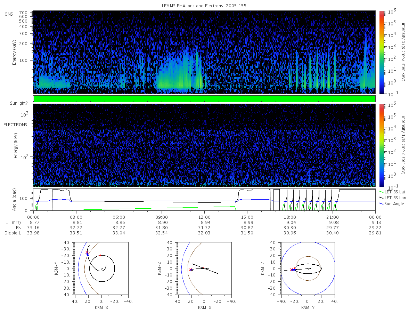
Task: Click the electron intensity color scale bar
Action: coord(381,145)
